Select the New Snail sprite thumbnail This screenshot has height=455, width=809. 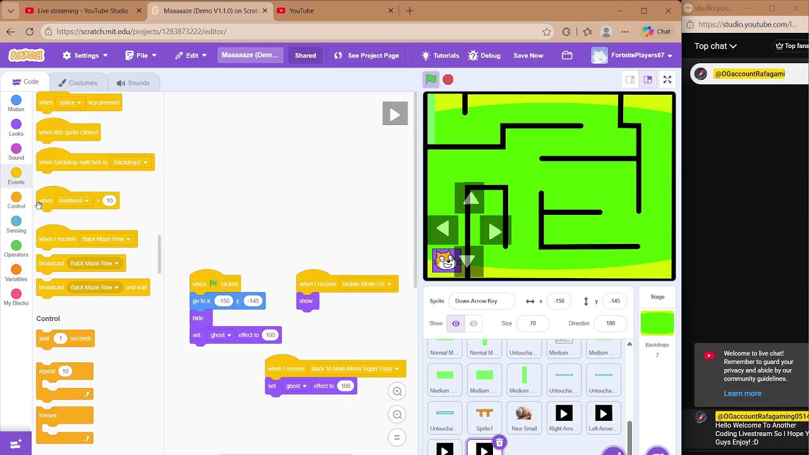524,418
